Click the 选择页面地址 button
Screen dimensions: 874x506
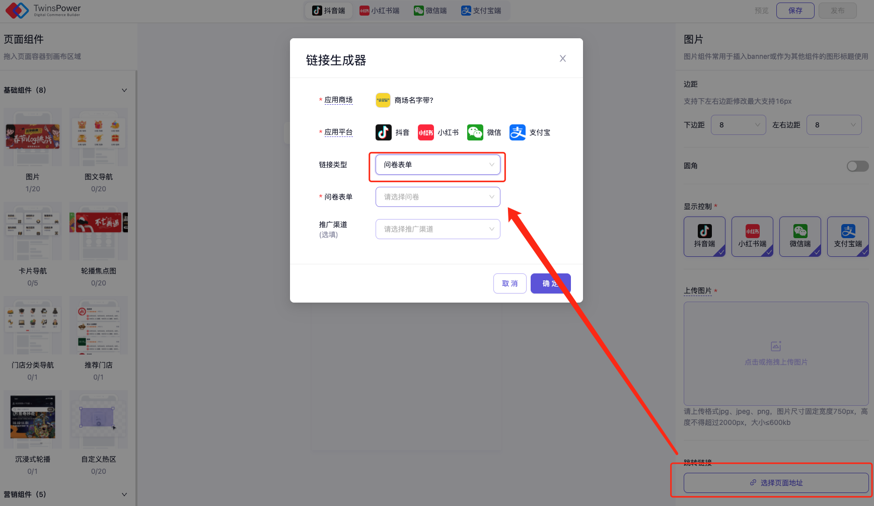776,483
